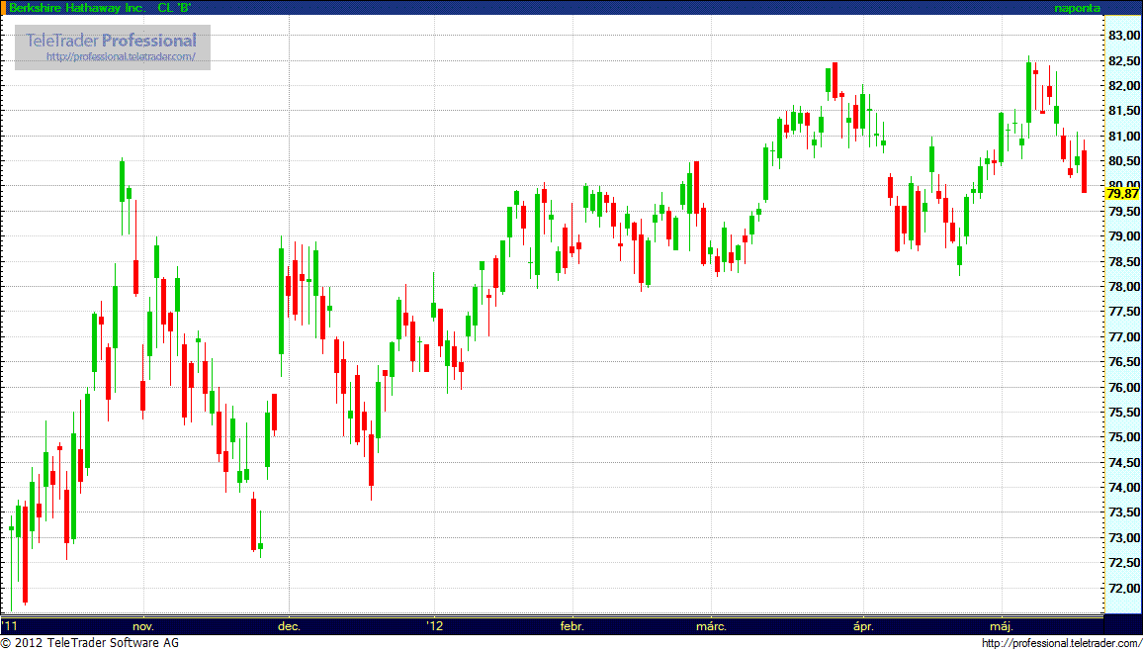Click the 76,00 price axis label
This screenshot has width=1143, height=652.
coord(1123,387)
